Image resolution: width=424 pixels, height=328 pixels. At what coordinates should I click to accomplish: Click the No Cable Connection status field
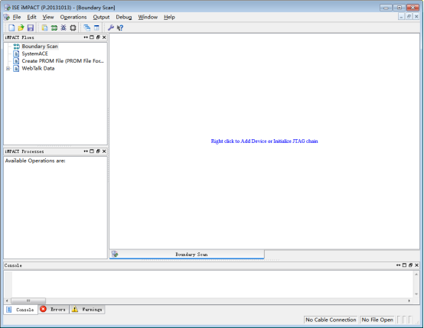[331, 320]
